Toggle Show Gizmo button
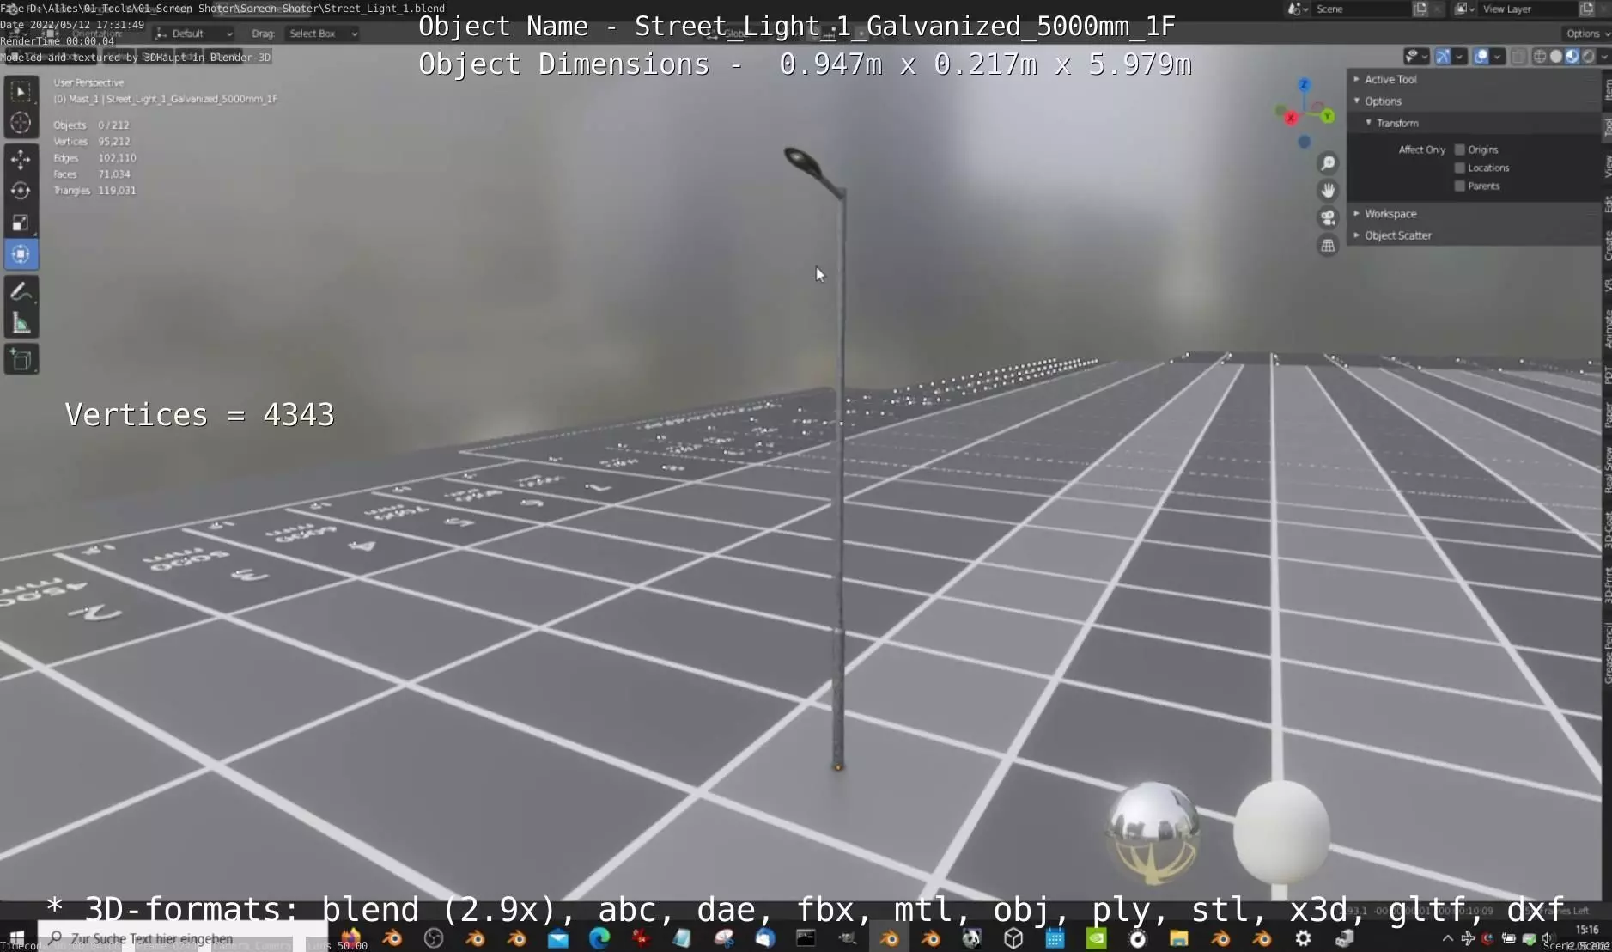This screenshot has width=1612, height=952. pos(1443,57)
